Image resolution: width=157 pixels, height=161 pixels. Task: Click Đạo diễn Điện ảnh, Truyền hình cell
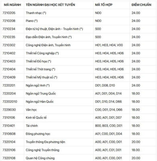tap(49, 37)
